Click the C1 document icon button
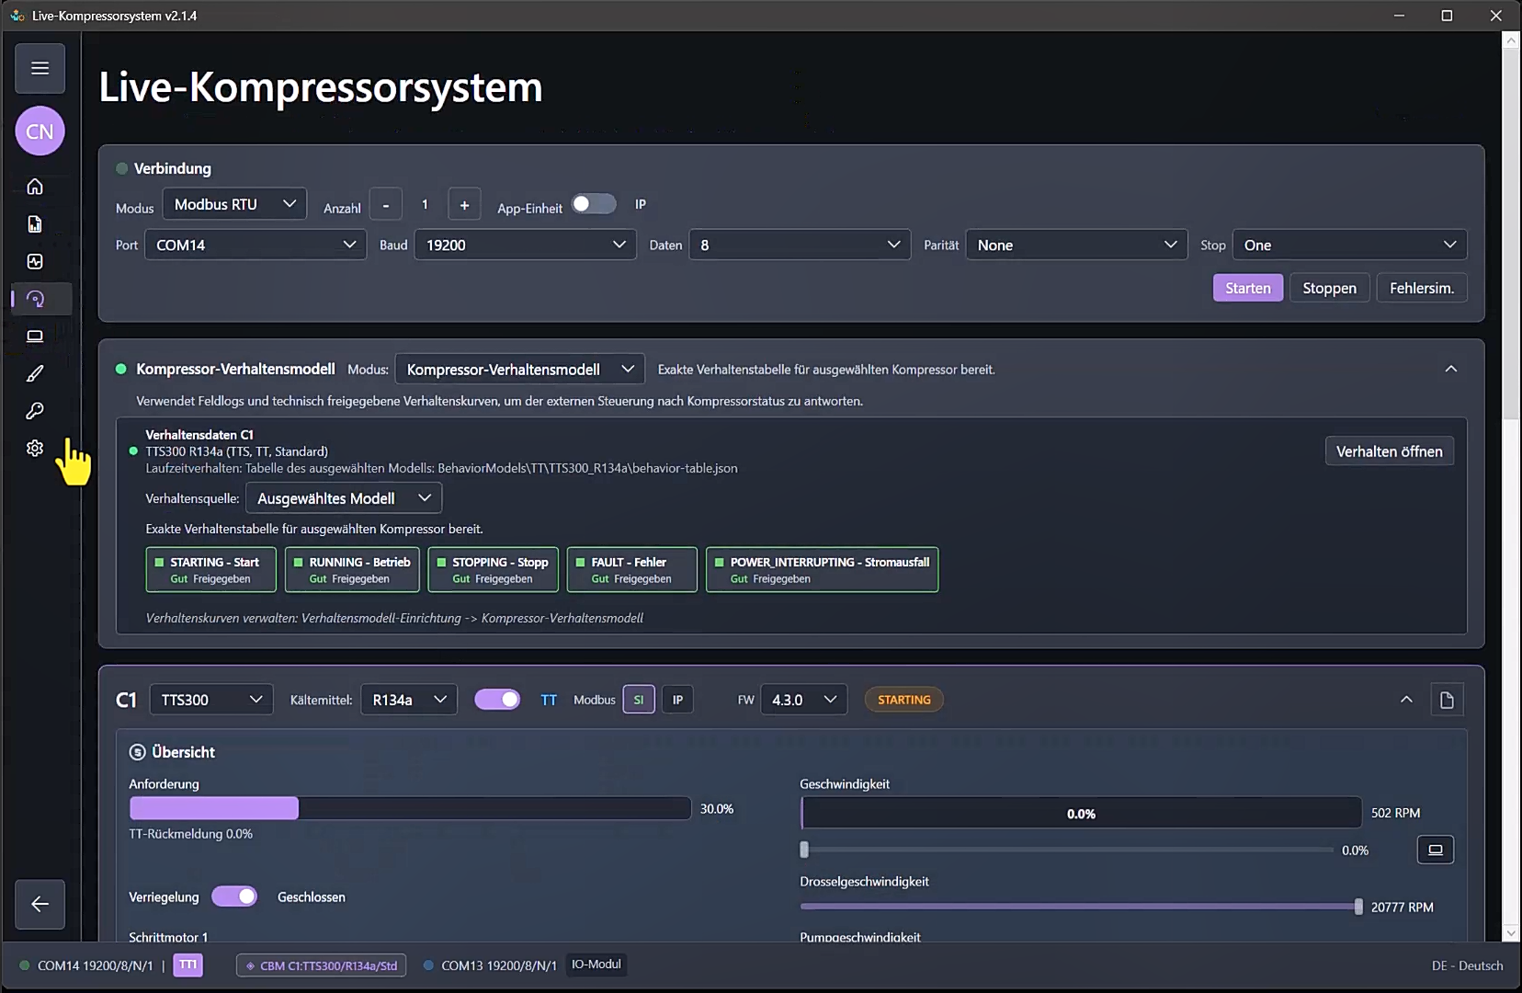This screenshot has height=993, width=1522. 1447,700
